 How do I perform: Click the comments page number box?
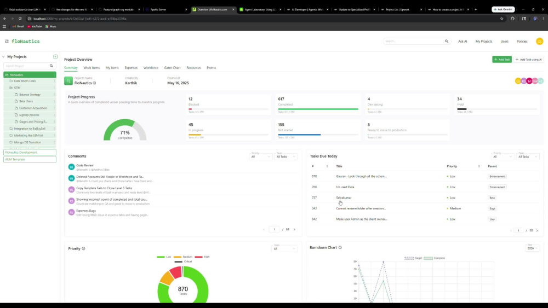coord(274,230)
